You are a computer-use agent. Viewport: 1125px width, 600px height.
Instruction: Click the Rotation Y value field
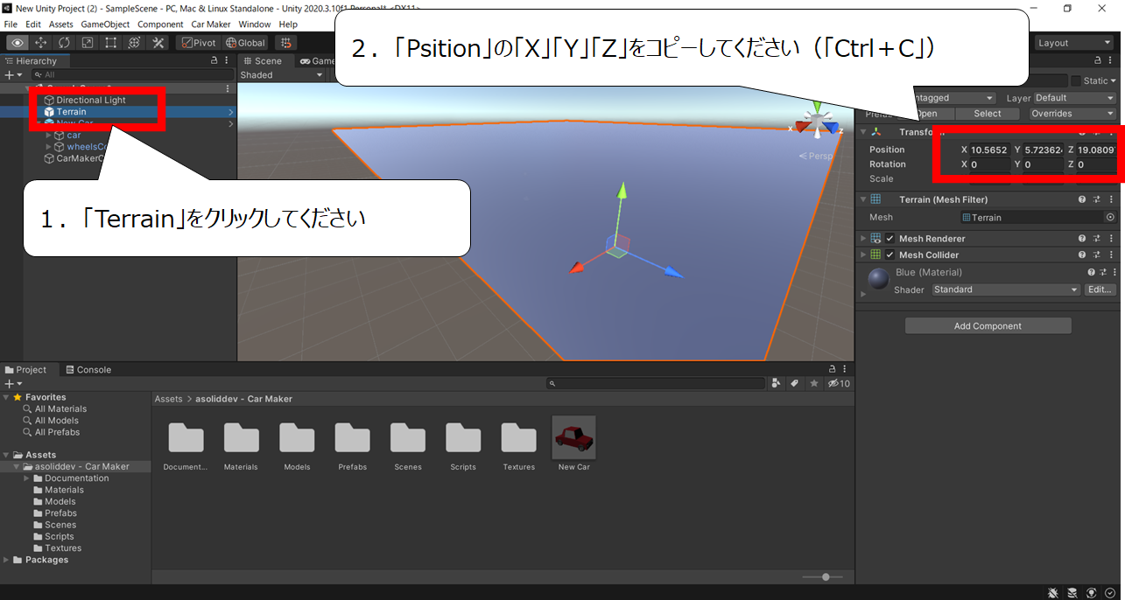point(1043,164)
